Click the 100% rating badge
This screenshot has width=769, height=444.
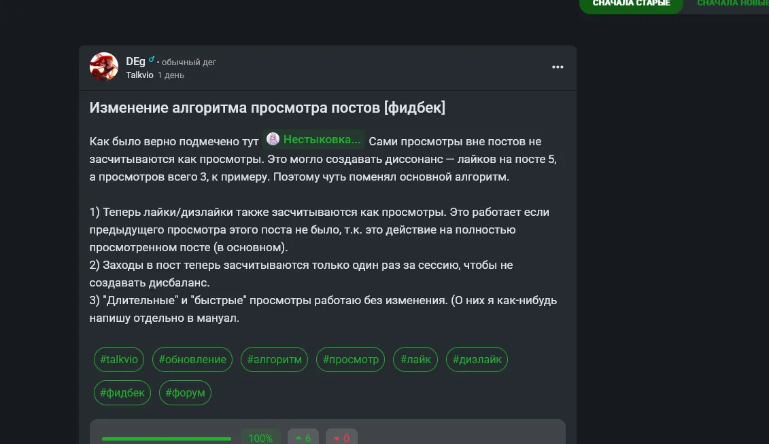click(x=260, y=437)
